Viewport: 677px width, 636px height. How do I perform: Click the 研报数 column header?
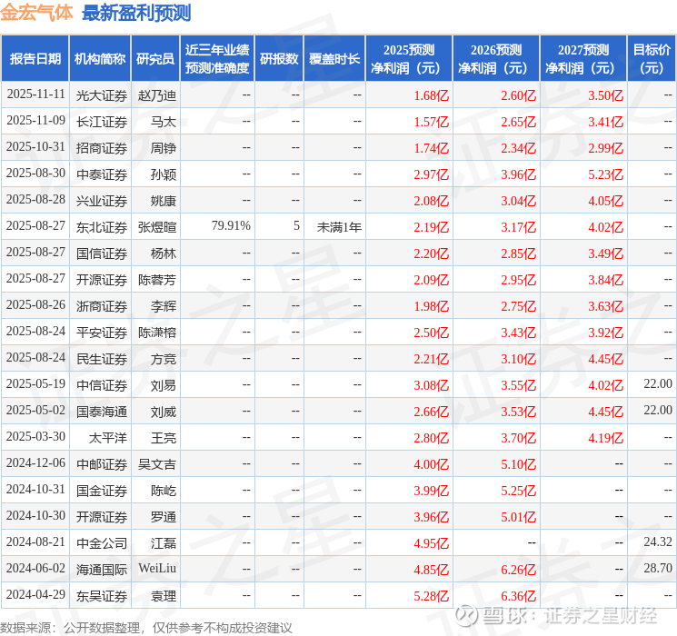coord(279,59)
